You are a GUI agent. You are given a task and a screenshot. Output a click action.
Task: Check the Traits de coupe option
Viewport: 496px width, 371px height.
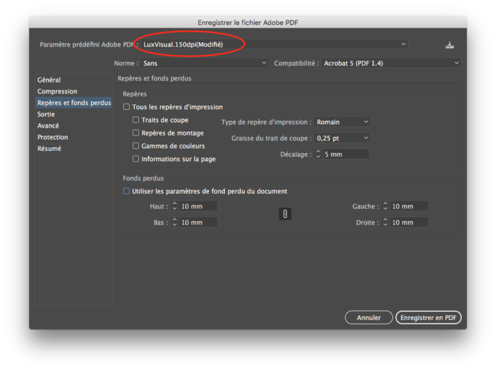[136, 120]
